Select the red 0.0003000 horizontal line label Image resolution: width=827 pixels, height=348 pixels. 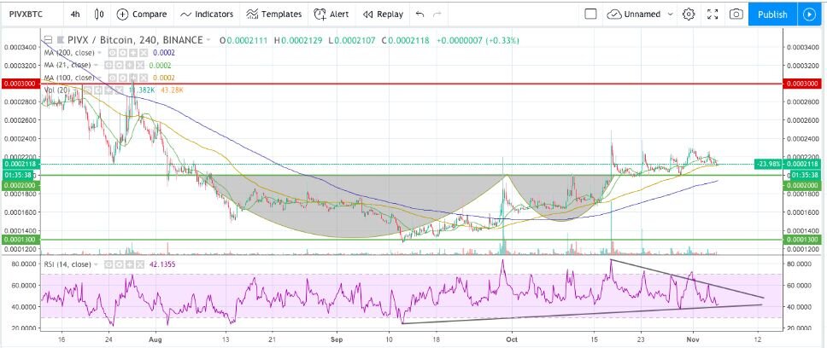(21, 84)
